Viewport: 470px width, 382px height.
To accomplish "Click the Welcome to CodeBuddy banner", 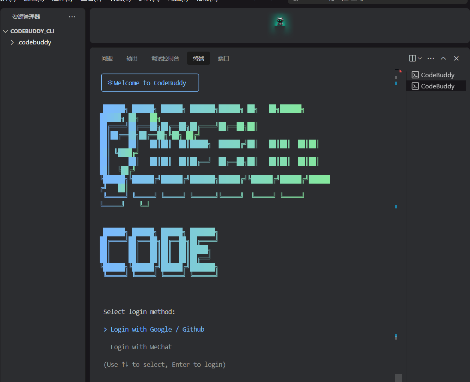I will tap(150, 83).
